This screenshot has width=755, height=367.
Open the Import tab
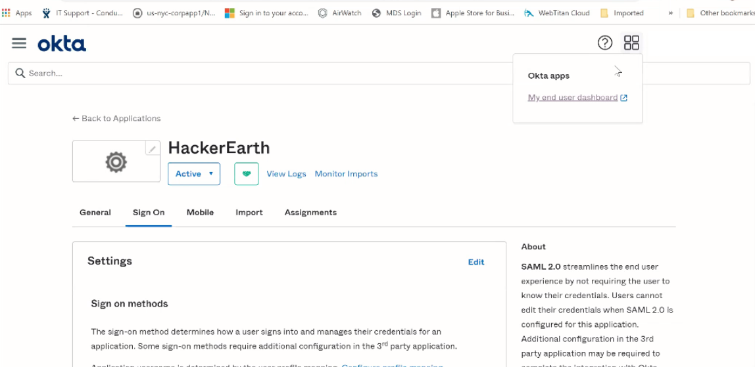(249, 212)
